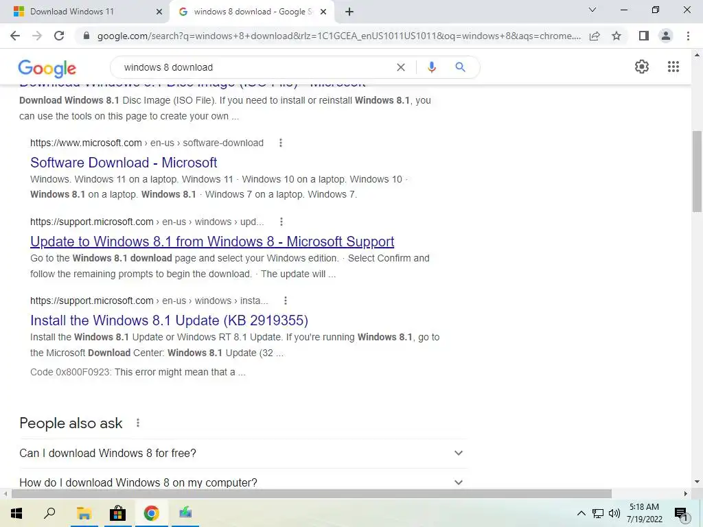Share this page from the address bar
The height and width of the screenshot is (527, 703).
pos(595,36)
